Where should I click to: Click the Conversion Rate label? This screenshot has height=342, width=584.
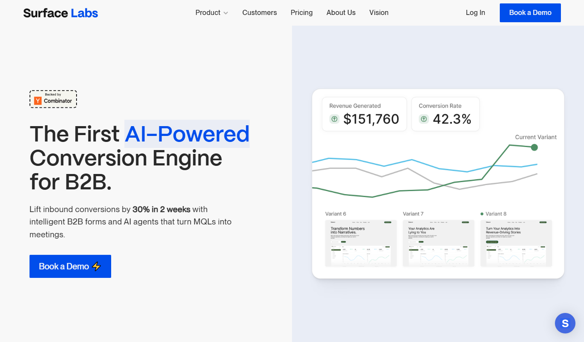pyautogui.click(x=440, y=106)
